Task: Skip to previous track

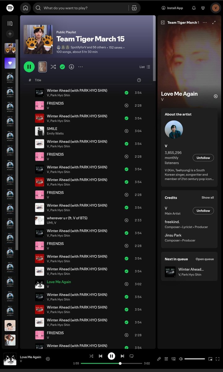Action: 100,356
